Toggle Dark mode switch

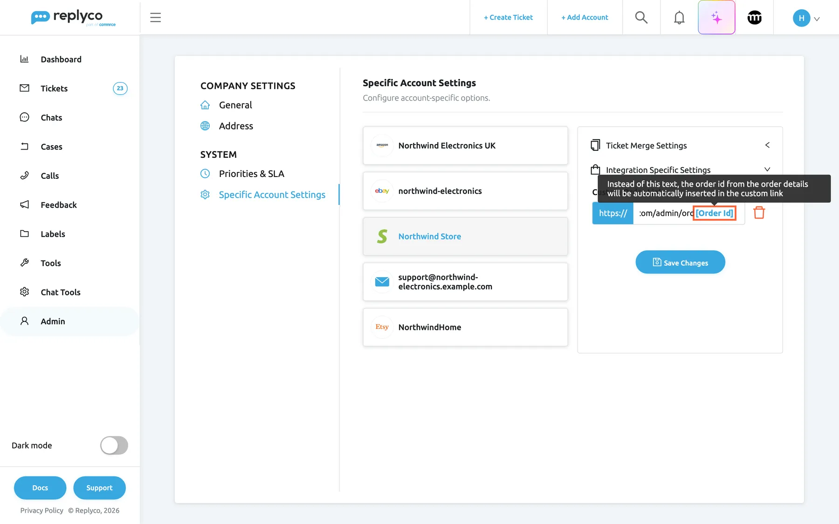tap(114, 445)
